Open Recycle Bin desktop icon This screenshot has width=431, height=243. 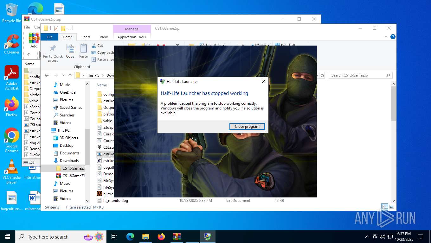tap(11, 13)
